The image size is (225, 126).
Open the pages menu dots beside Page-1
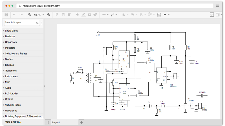point(48,122)
